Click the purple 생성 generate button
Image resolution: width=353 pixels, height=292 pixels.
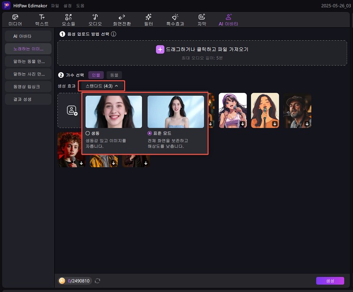coord(330,281)
